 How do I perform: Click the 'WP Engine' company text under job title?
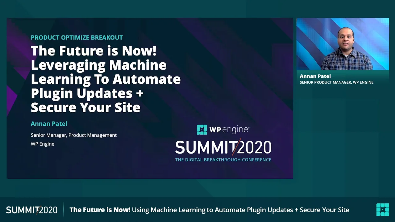(x=43, y=144)
